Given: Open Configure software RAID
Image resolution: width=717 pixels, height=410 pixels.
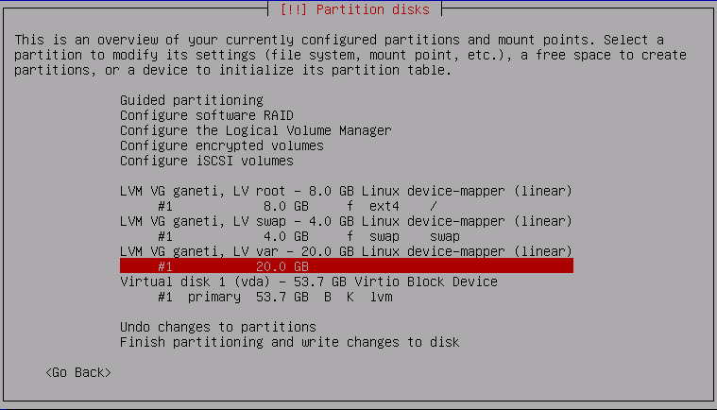Looking at the screenshot, I should 206,115.
